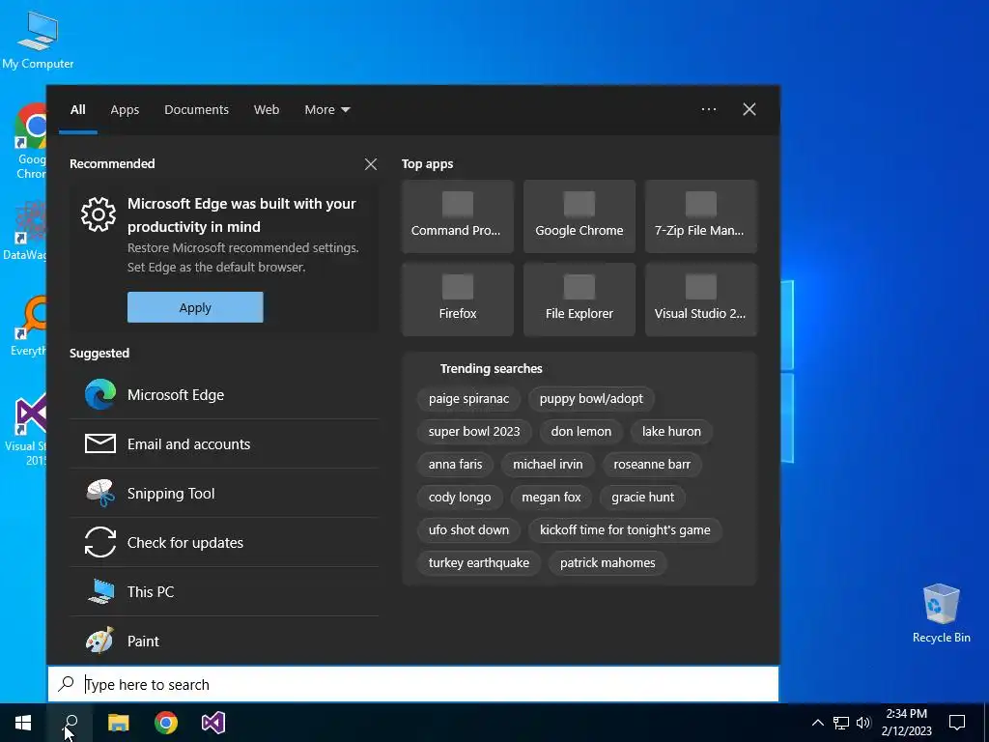Open Email and accounts settings
The height and width of the screenshot is (742, 989).
224,444
